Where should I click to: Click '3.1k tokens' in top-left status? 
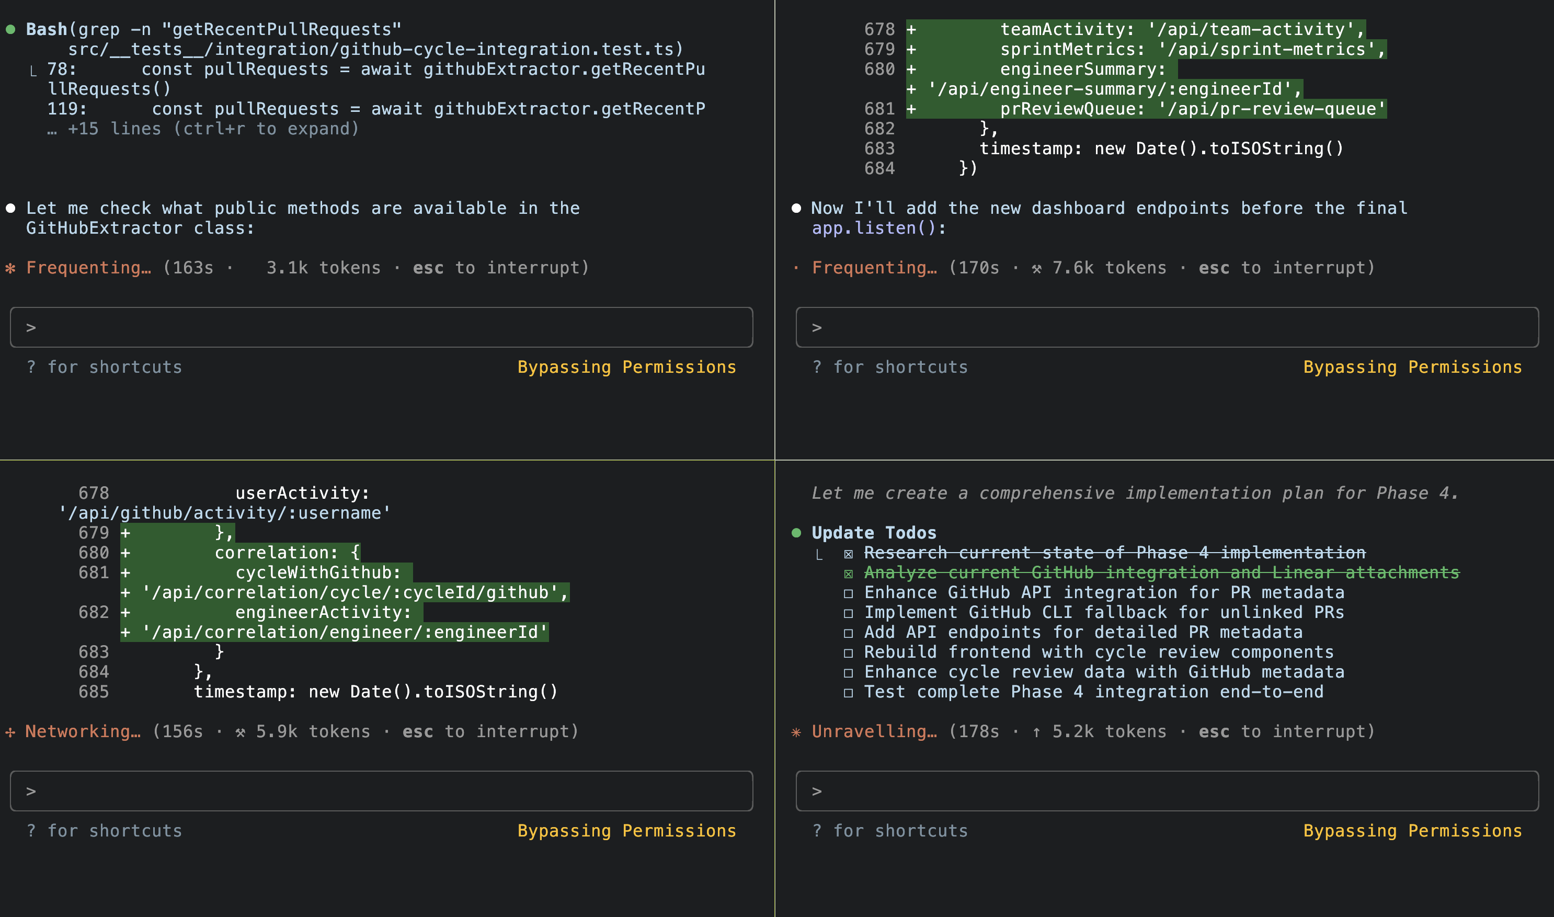[x=323, y=268]
